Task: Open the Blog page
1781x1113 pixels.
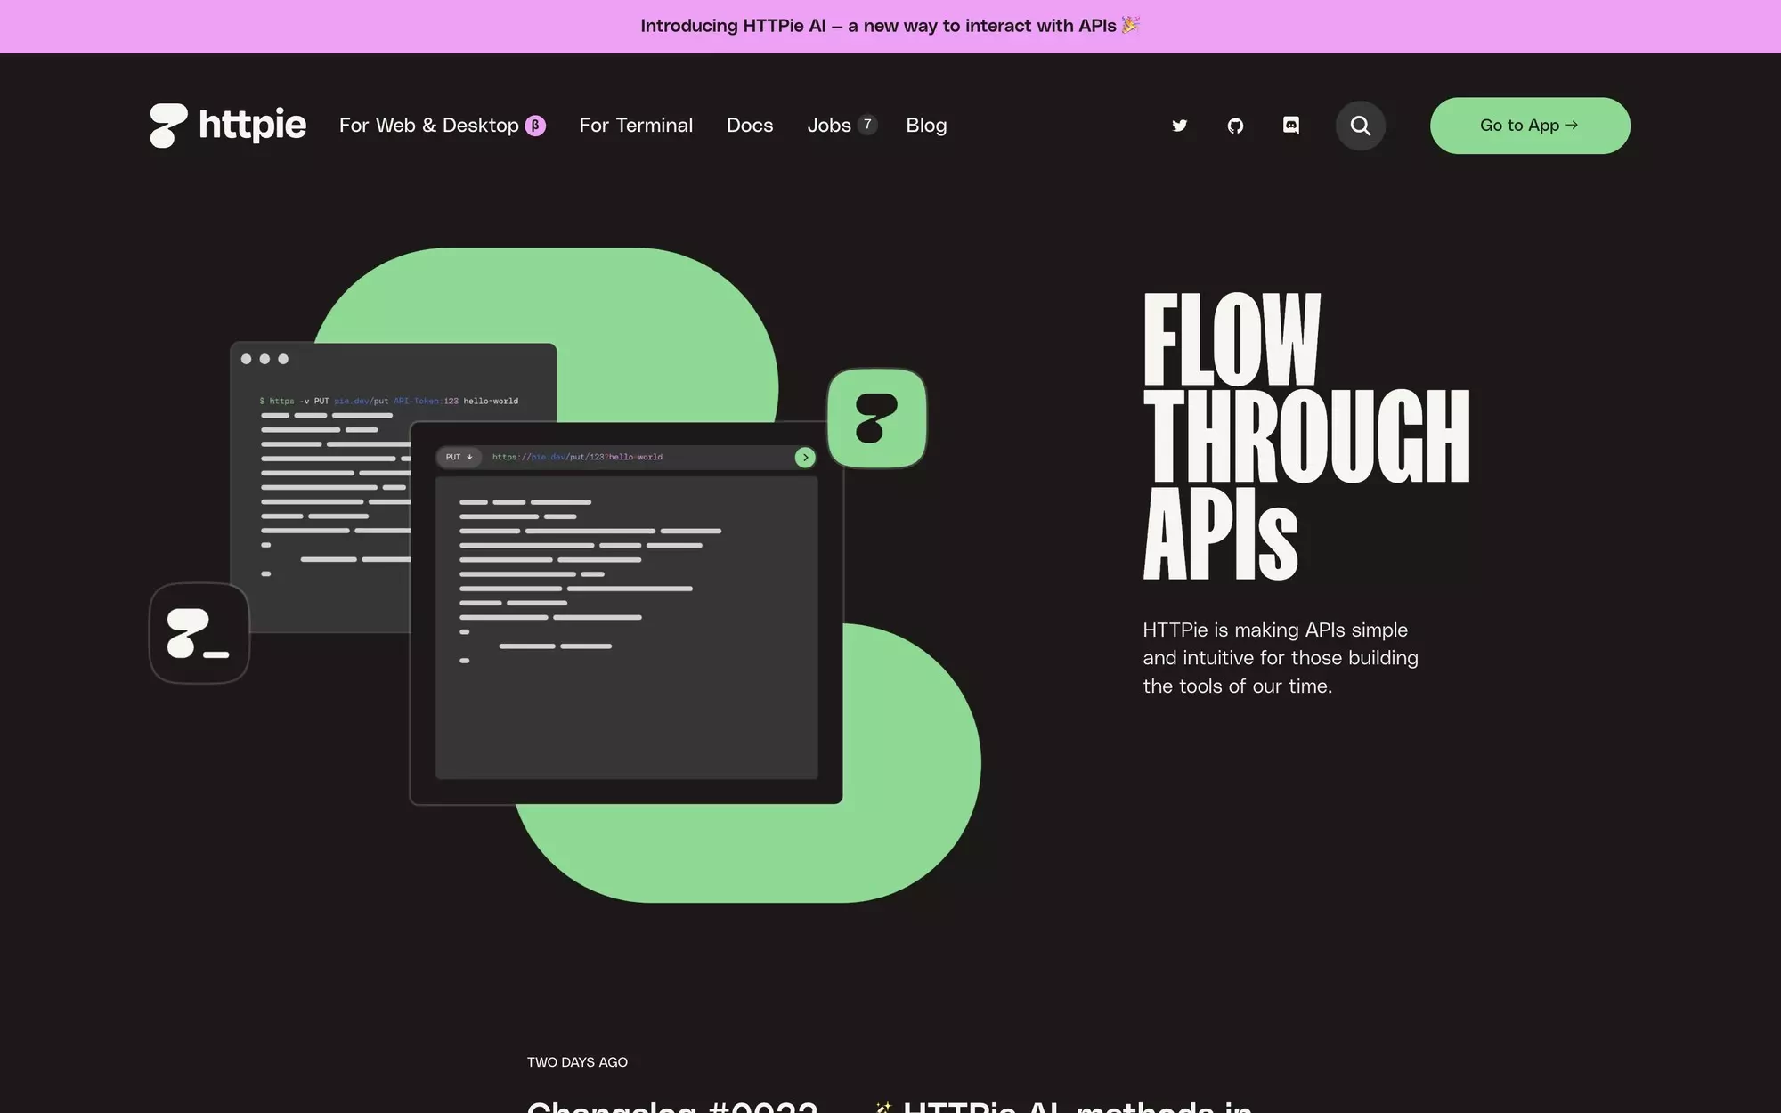Action: click(926, 126)
